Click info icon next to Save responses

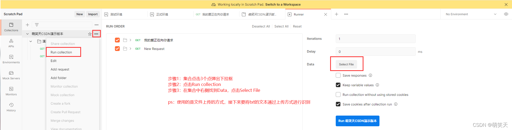(x=370, y=75)
